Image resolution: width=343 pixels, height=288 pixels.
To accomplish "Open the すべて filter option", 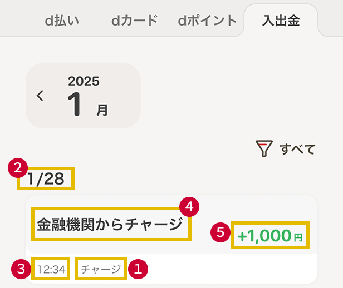I will (x=297, y=149).
